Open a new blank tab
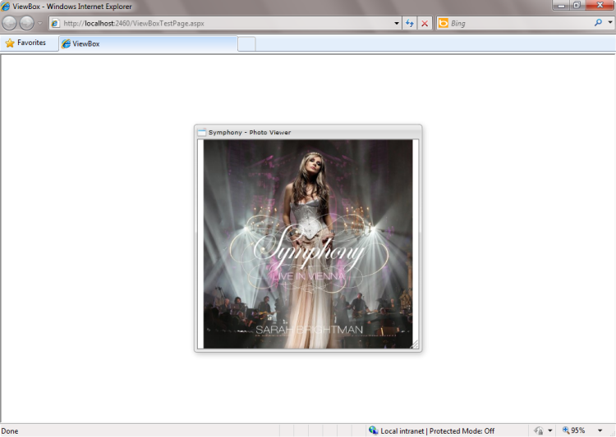 (x=246, y=43)
